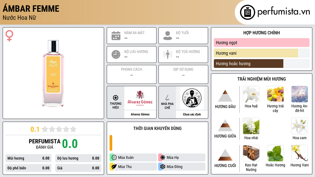This screenshot has width=315, height=177.
Task: Click the Ámbar Femme perfume bottle image
Action: click(x=53, y=73)
